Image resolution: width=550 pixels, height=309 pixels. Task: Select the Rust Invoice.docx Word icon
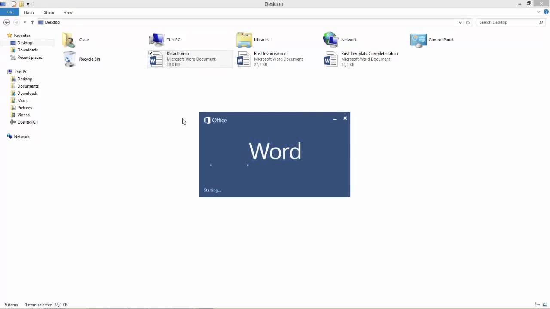(x=243, y=59)
